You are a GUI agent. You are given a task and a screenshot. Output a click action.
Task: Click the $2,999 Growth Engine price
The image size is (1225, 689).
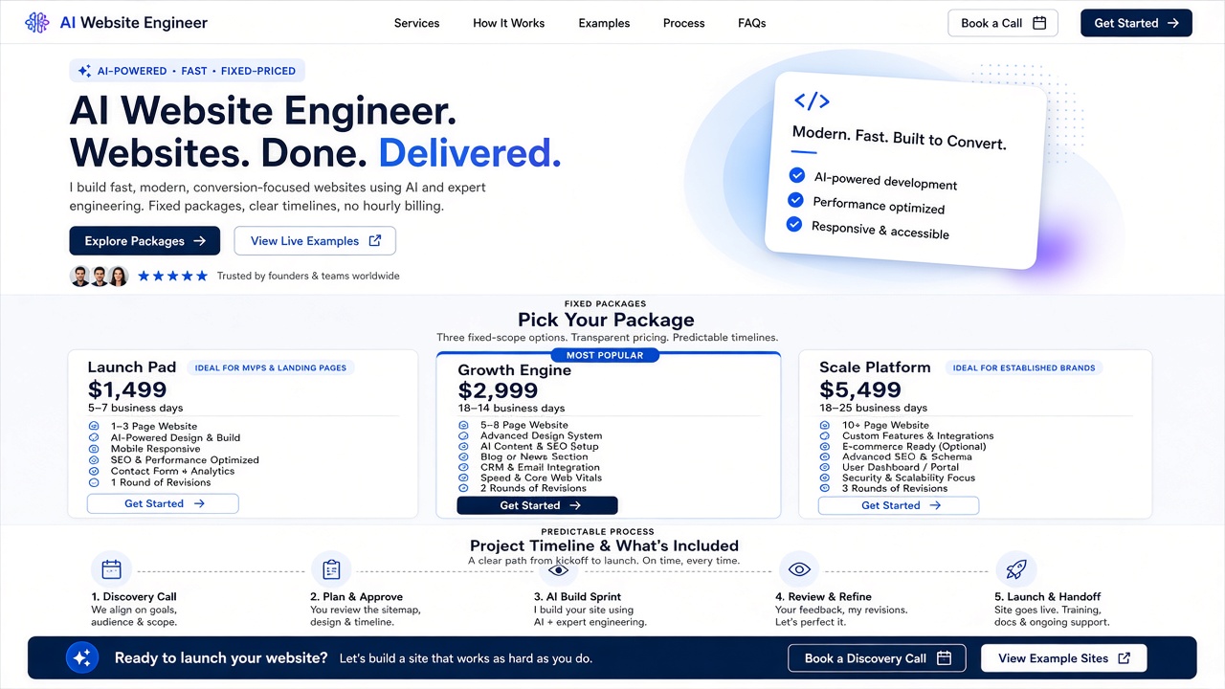[498, 390]
